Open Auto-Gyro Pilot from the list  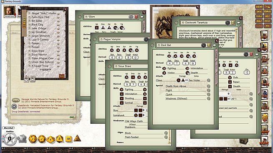40,17
